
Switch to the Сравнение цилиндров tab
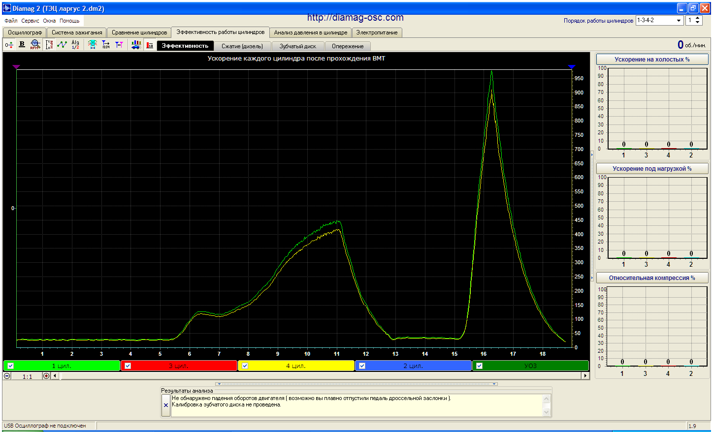point(139,32)
